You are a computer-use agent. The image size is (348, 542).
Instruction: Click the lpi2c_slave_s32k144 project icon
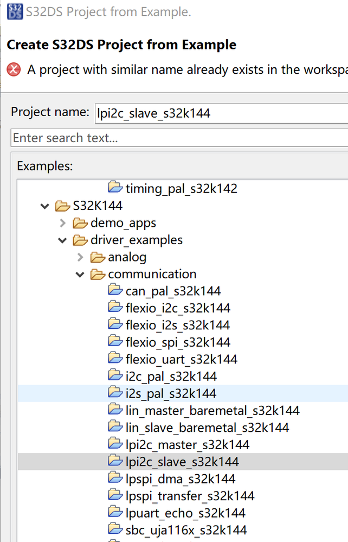click(x=115, y=461)
